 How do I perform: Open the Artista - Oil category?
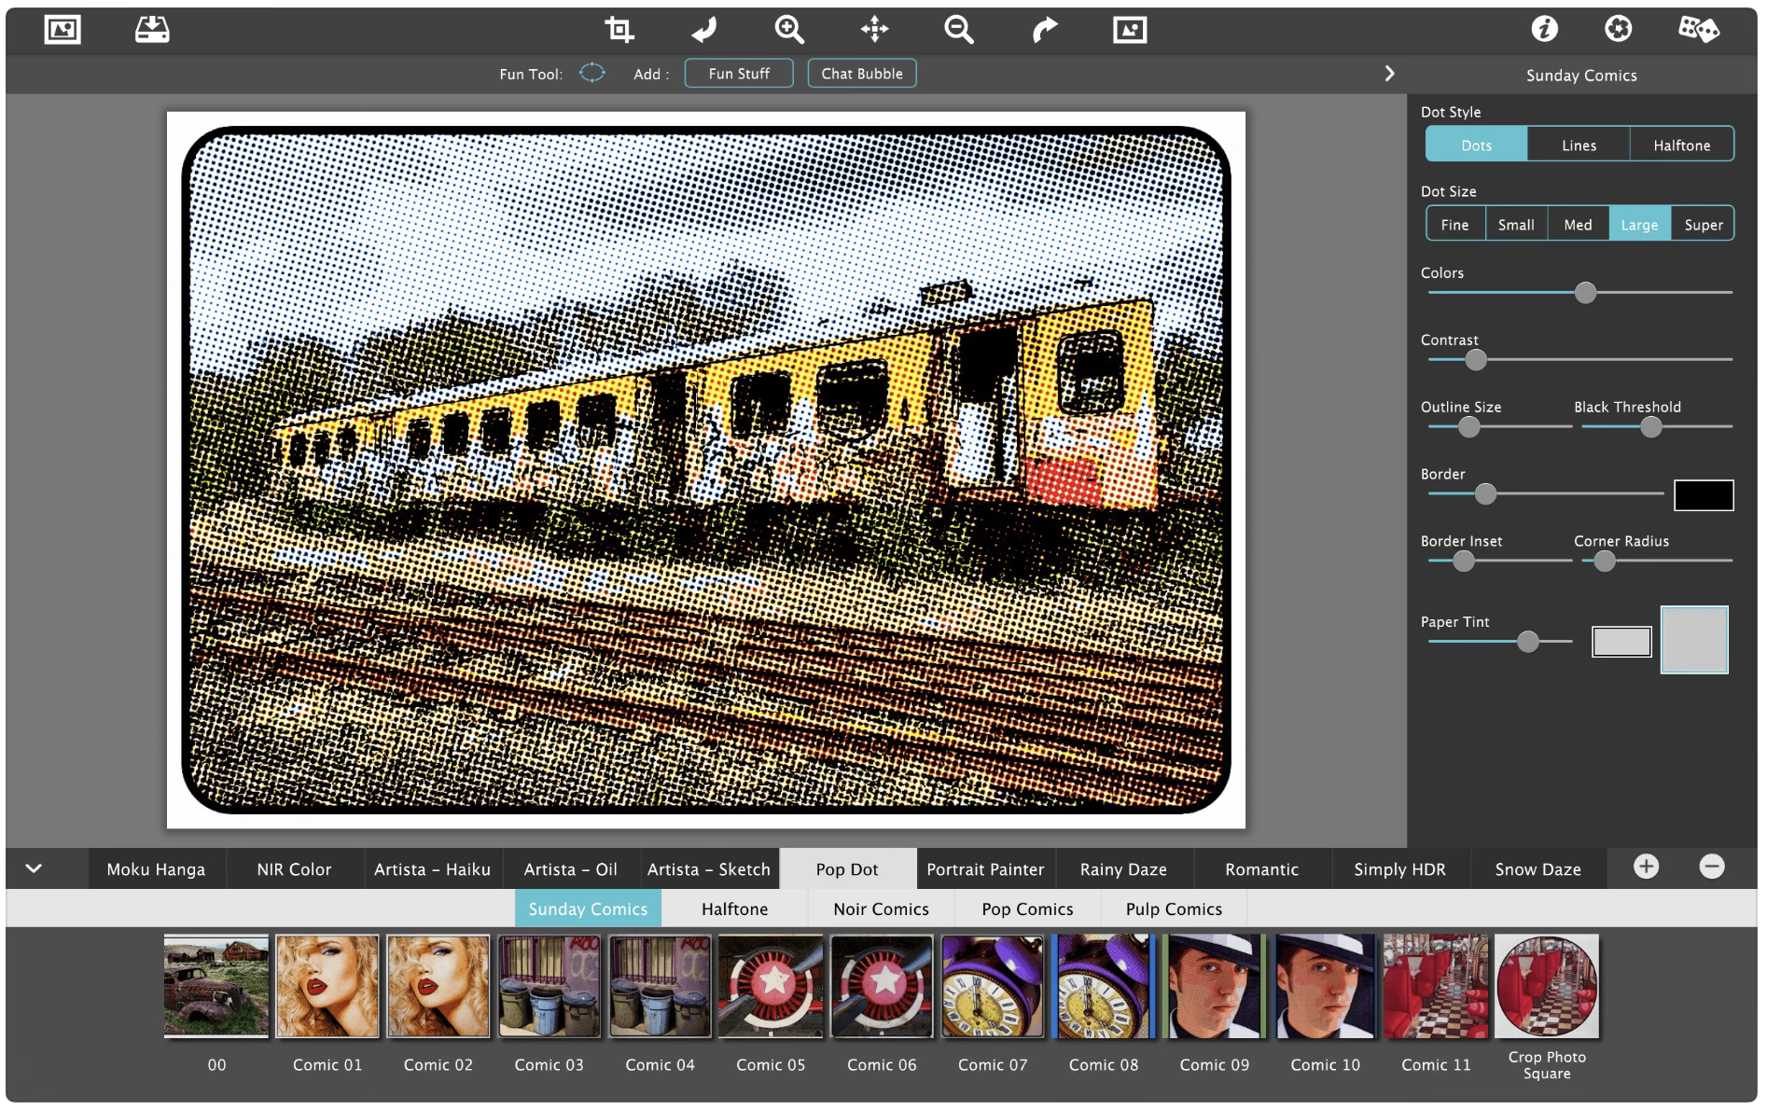click(570, 869)
